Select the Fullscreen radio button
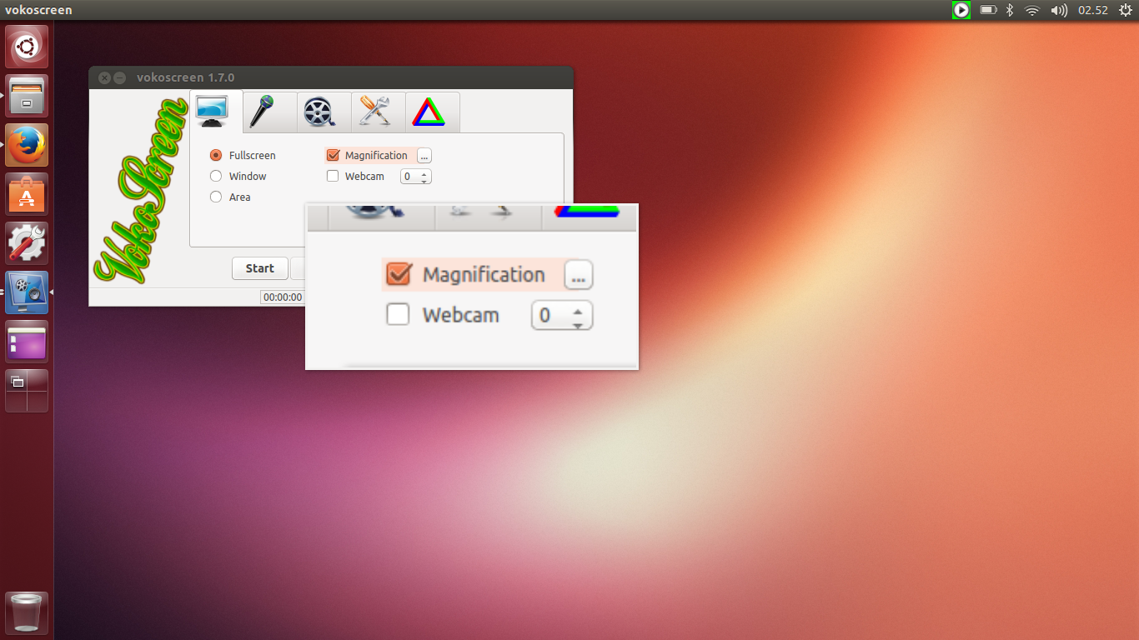Viewport: 1139px width, 640px height. tap(216, 155)
